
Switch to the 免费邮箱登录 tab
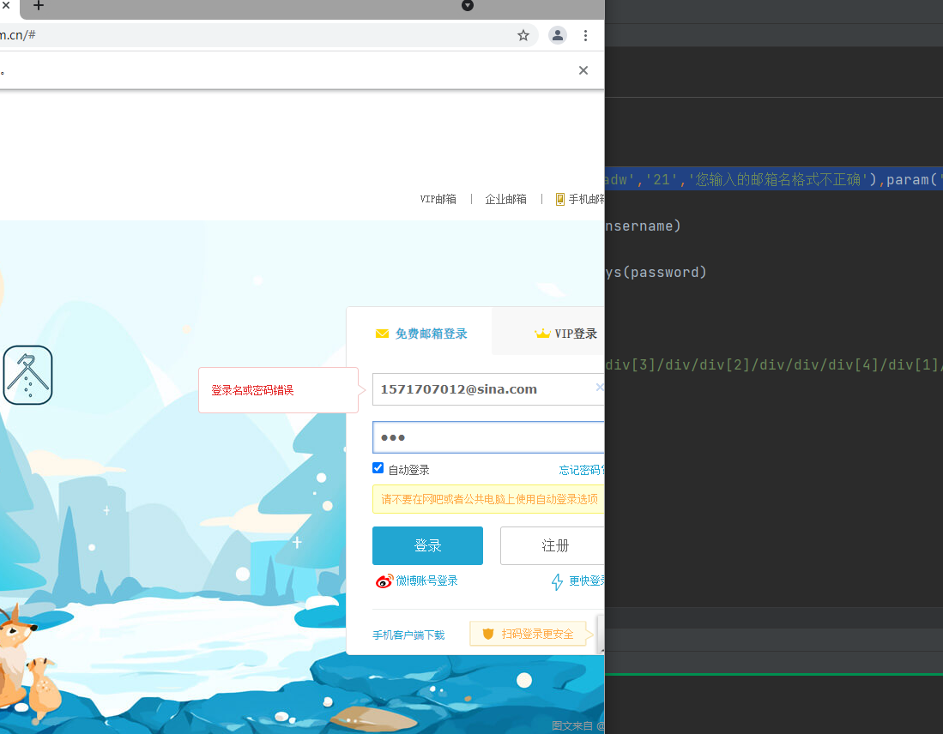click(420, 333)
